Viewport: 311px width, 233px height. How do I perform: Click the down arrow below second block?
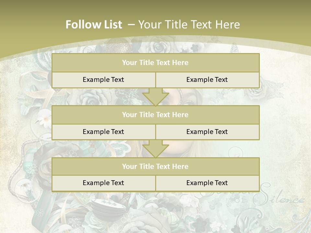(156, 149)
